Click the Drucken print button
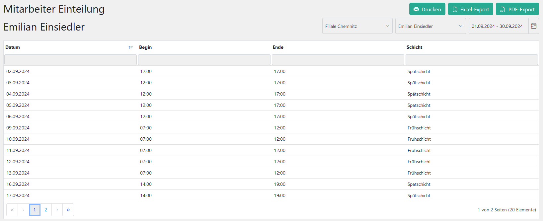Screen dimensions: 543x221 [427, 9]
